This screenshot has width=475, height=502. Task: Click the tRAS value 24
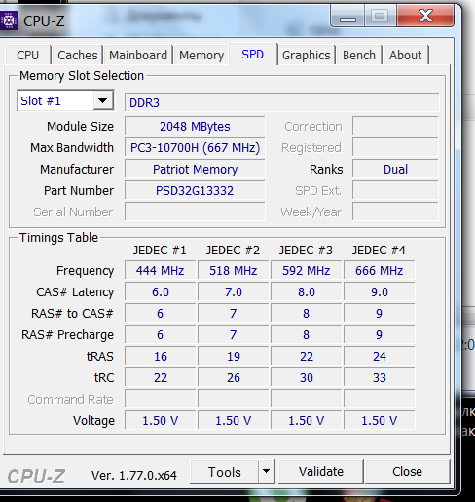[380, 356]
